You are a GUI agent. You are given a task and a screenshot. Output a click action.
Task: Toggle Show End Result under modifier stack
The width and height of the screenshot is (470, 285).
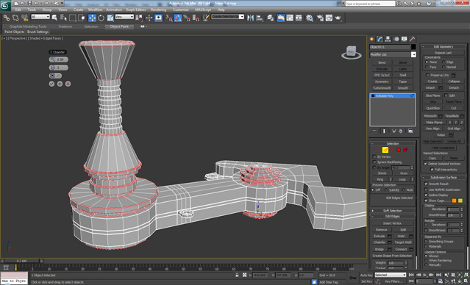point(384,131)
